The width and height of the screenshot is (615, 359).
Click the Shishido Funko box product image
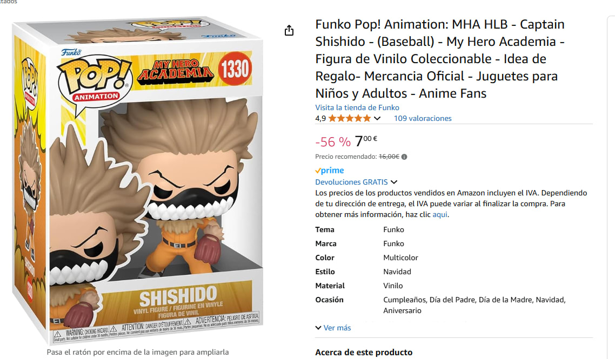(138, 180)
